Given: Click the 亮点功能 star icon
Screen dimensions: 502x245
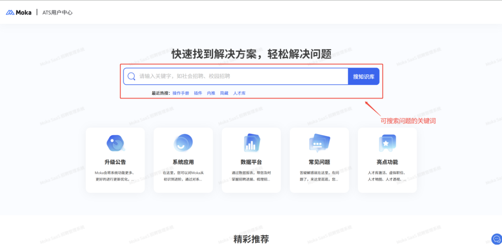Looking at the screenshot, I should 387,143.
